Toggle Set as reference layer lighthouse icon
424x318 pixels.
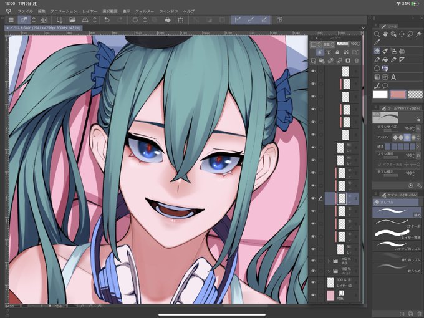pos(329,52)
